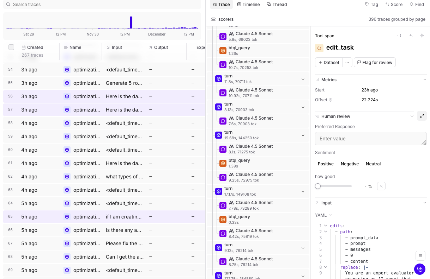Click the how good slider handle
The height and width of the screenshot is (279, 430).
[318, 186]
